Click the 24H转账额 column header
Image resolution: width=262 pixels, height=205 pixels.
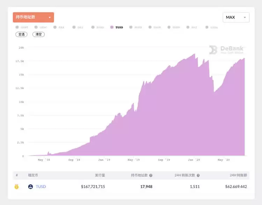pos(238,175)
